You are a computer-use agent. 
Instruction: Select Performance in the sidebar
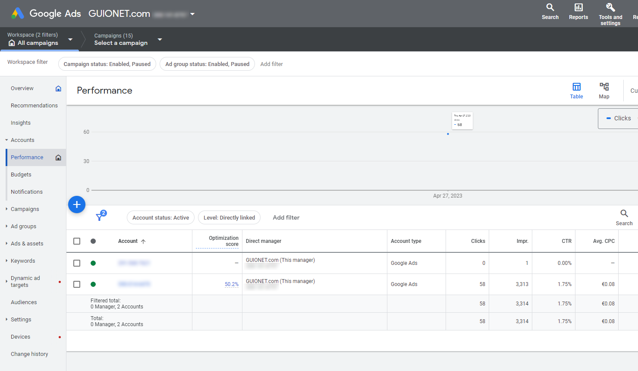pyautogui.click(x=27, y=157)
